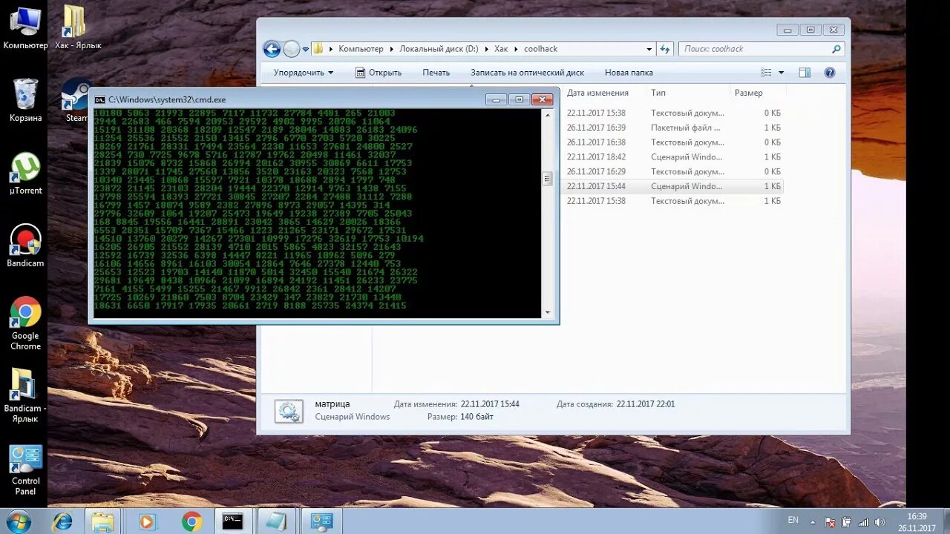Click Записать на оптический диск

[527, 73]
